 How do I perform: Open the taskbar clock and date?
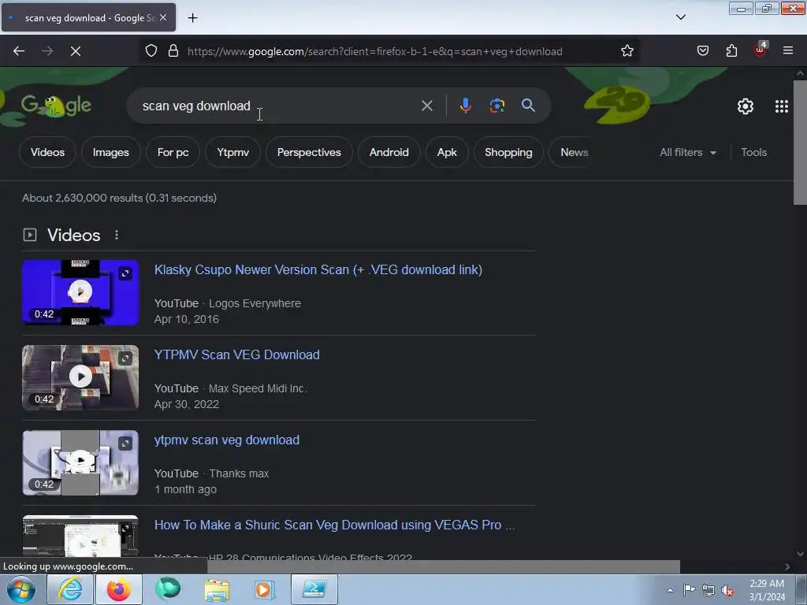click(x=767, y=590)
